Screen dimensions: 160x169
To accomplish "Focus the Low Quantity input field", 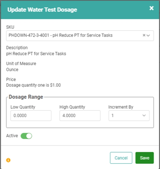I will coord(31,115).
